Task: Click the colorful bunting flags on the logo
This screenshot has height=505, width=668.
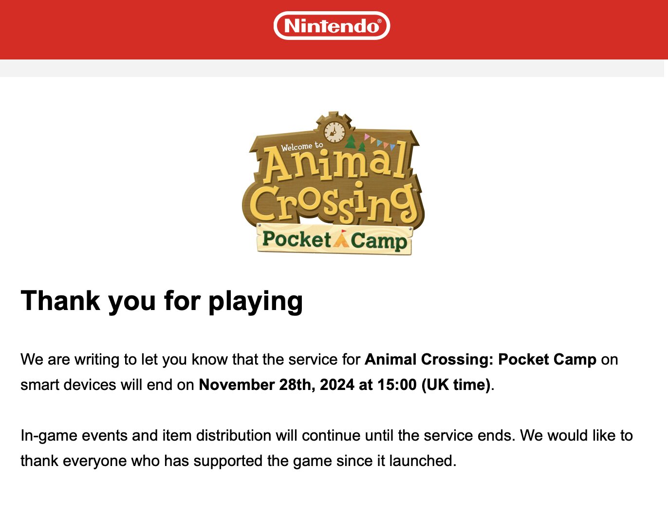Action: tap(380, 141)
